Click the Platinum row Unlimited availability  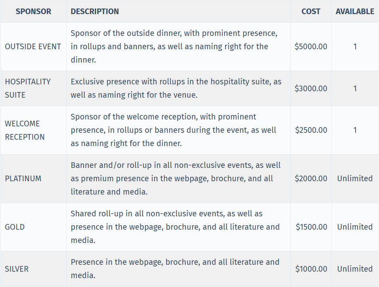(x=355, y=178)
